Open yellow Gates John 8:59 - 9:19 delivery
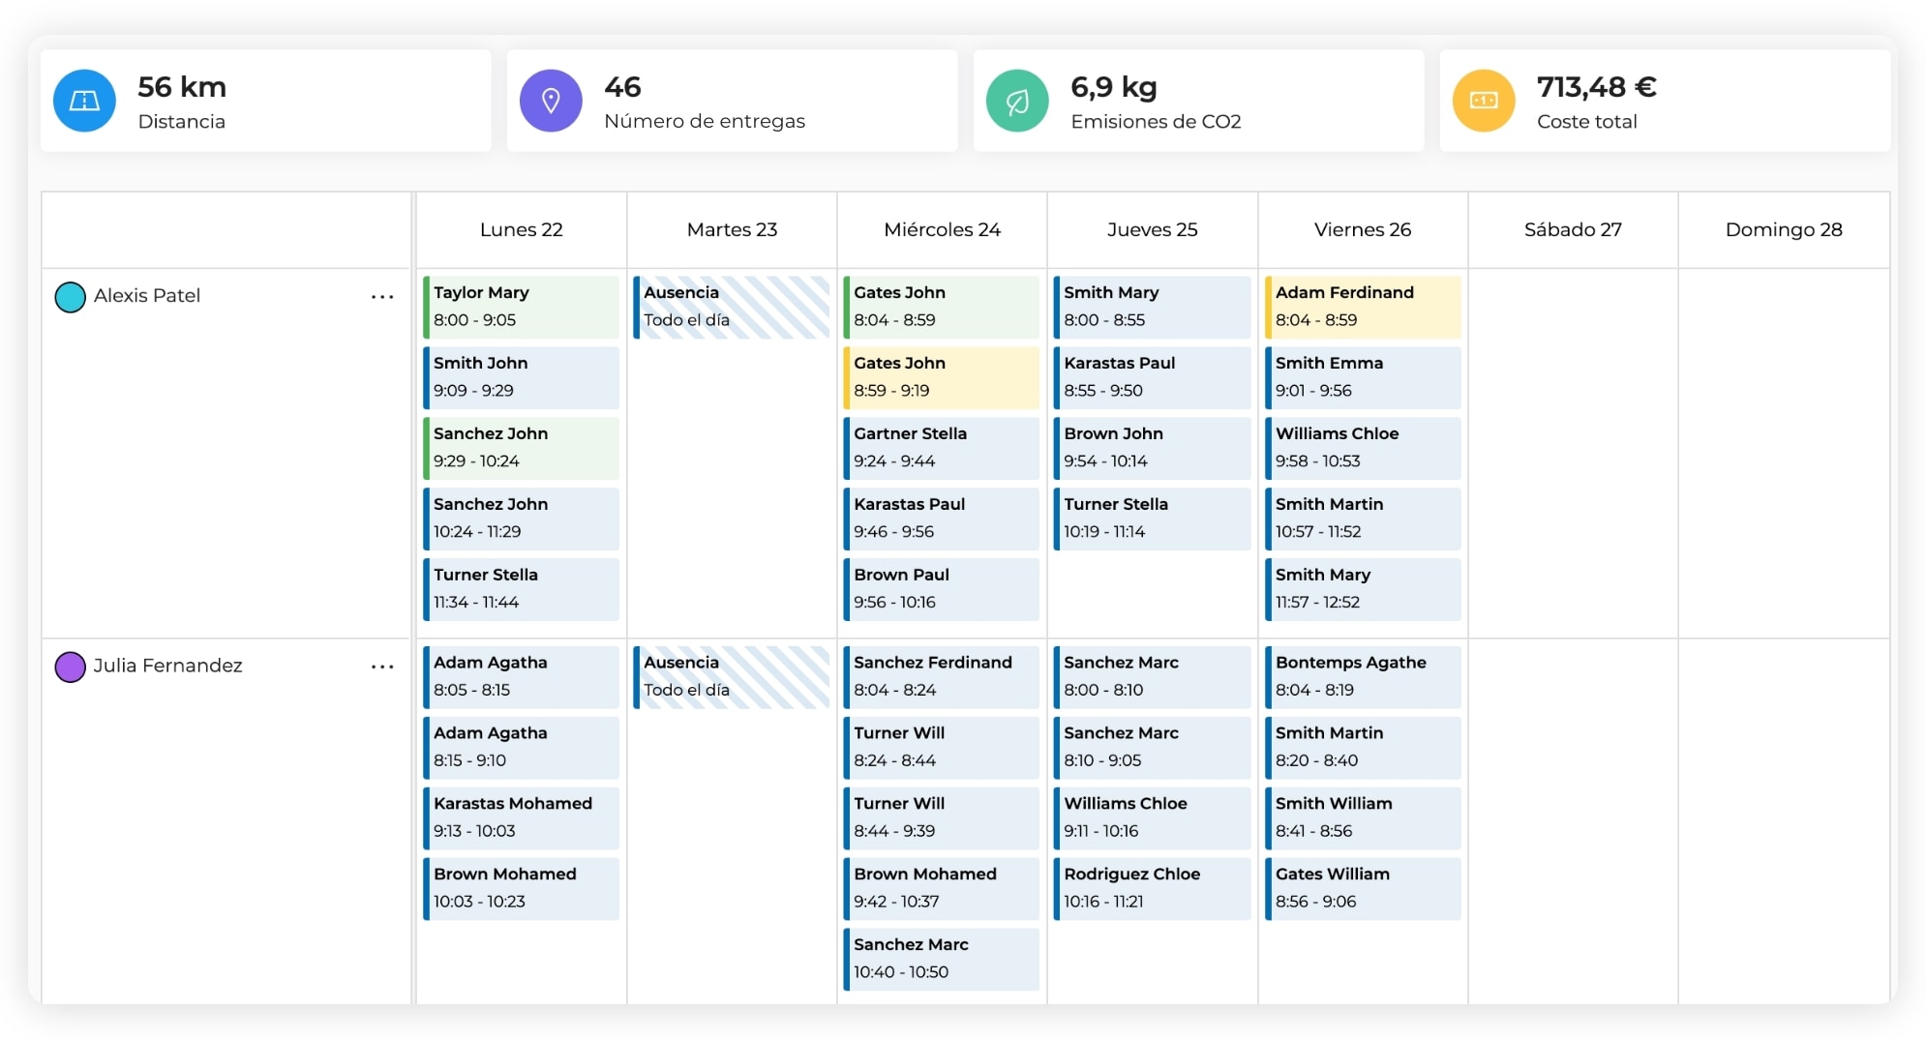Screen dimensions: 1926x1039 [x=942, y=377]
